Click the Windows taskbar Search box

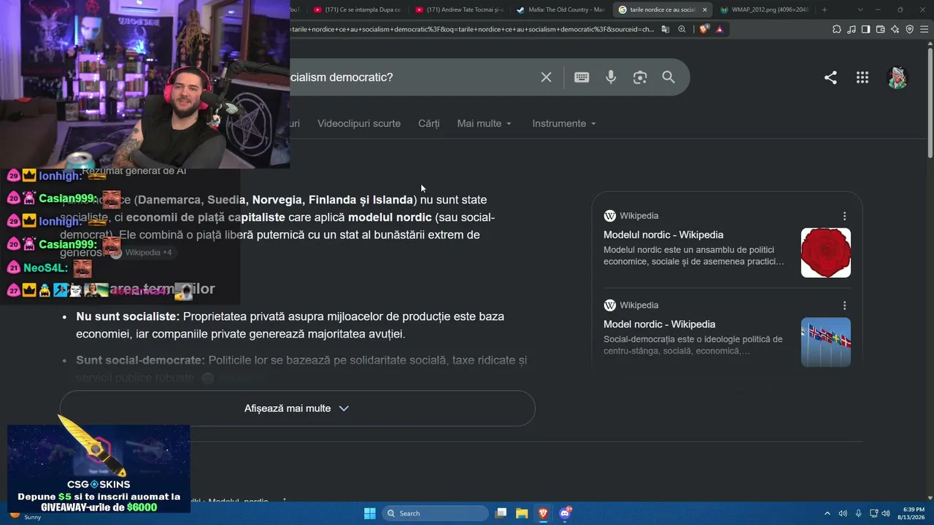click(x=435, y=513)
